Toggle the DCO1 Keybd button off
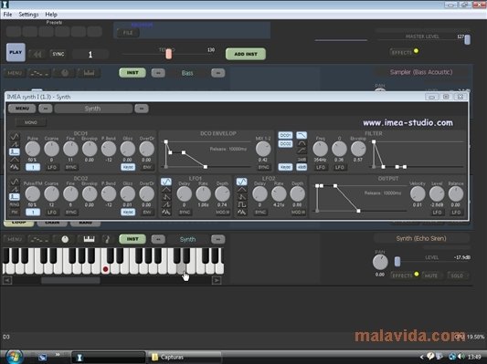 coord(128,167)
